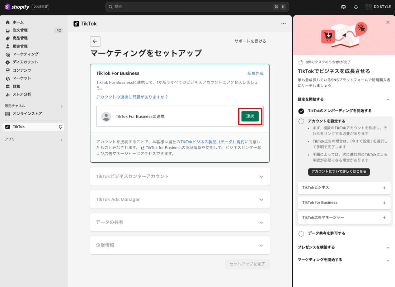Image resolution: width=395 pixels, height=287 pixels.
Task: Click the 財務 bank icon
Action: 8,86
